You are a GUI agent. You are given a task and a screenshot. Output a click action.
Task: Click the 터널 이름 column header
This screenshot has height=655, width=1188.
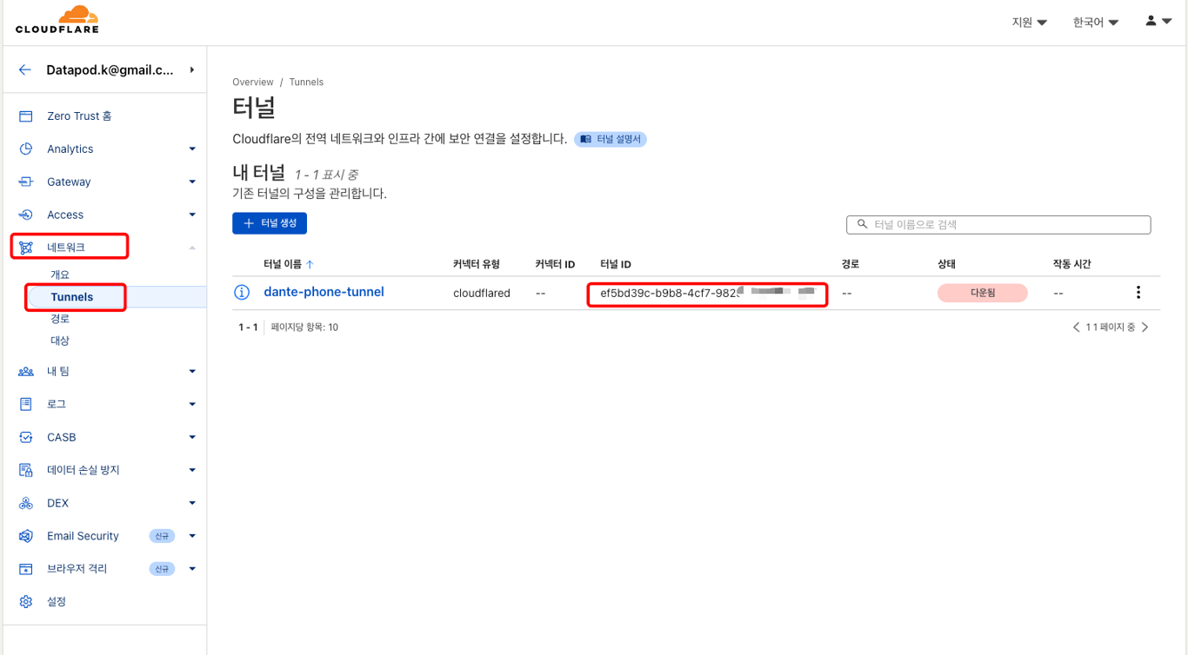283,264
